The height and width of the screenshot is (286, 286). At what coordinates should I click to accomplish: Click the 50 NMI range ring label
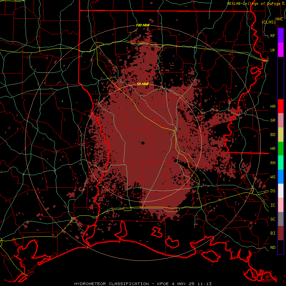tap(143, 84)
